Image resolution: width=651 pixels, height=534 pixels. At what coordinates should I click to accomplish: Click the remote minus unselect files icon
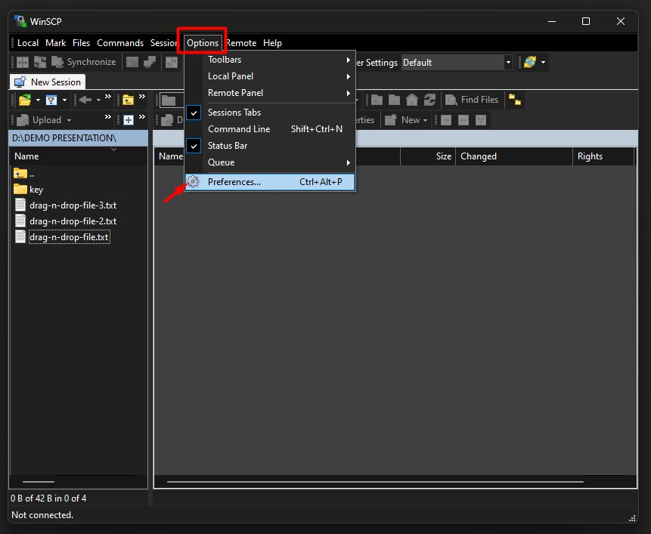[463, 120]
